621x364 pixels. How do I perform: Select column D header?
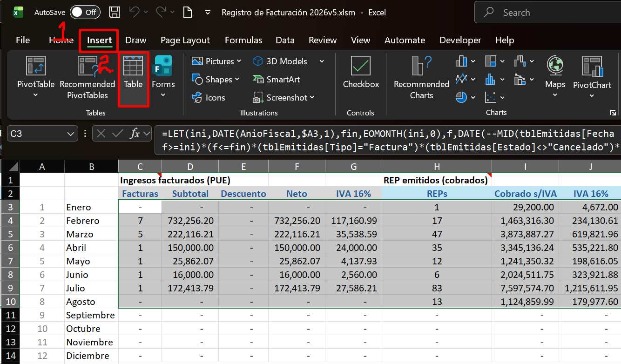pyautogui.click(x=190, y=167)
